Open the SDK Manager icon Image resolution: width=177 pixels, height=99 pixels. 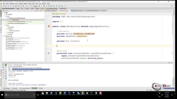click(x=62, y=6)
